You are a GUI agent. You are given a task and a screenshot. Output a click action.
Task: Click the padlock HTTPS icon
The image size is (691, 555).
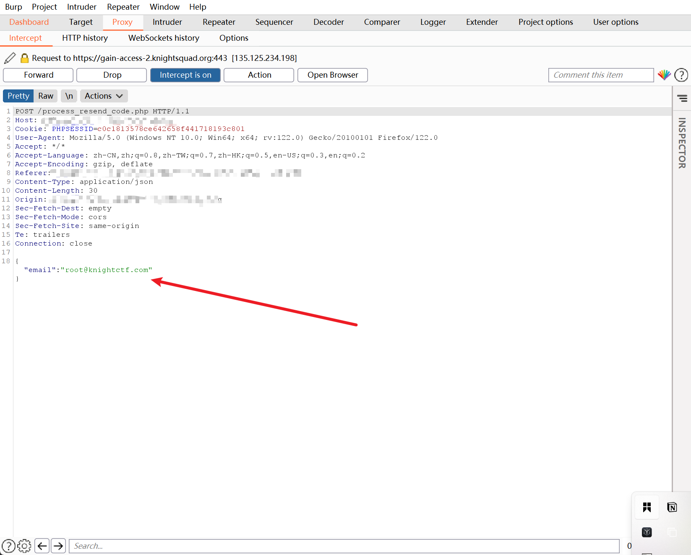pos(25,58)
